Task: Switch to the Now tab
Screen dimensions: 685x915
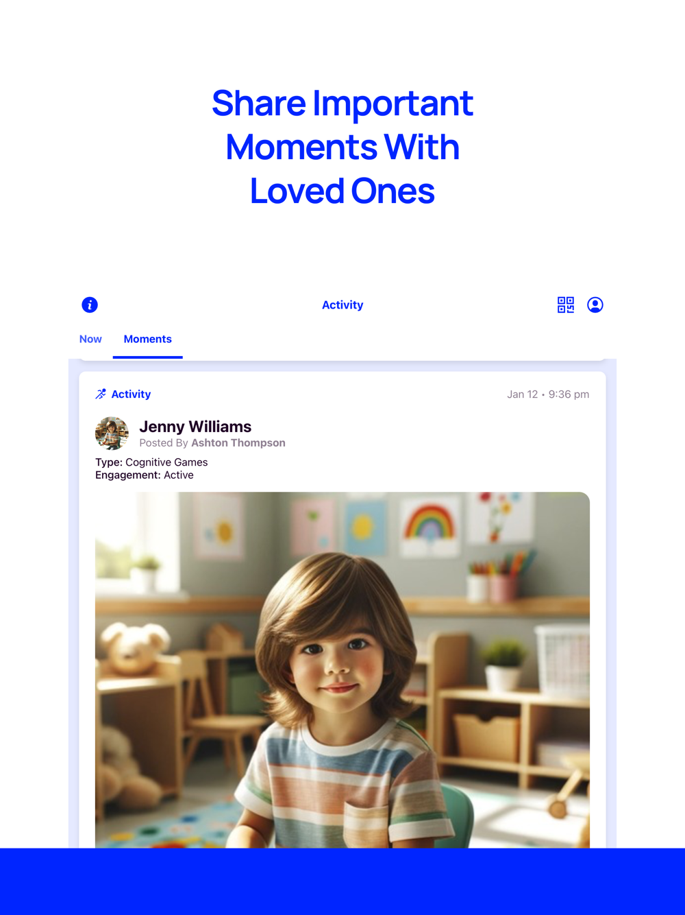Action: pyautogui.click(x=90, y=339)
